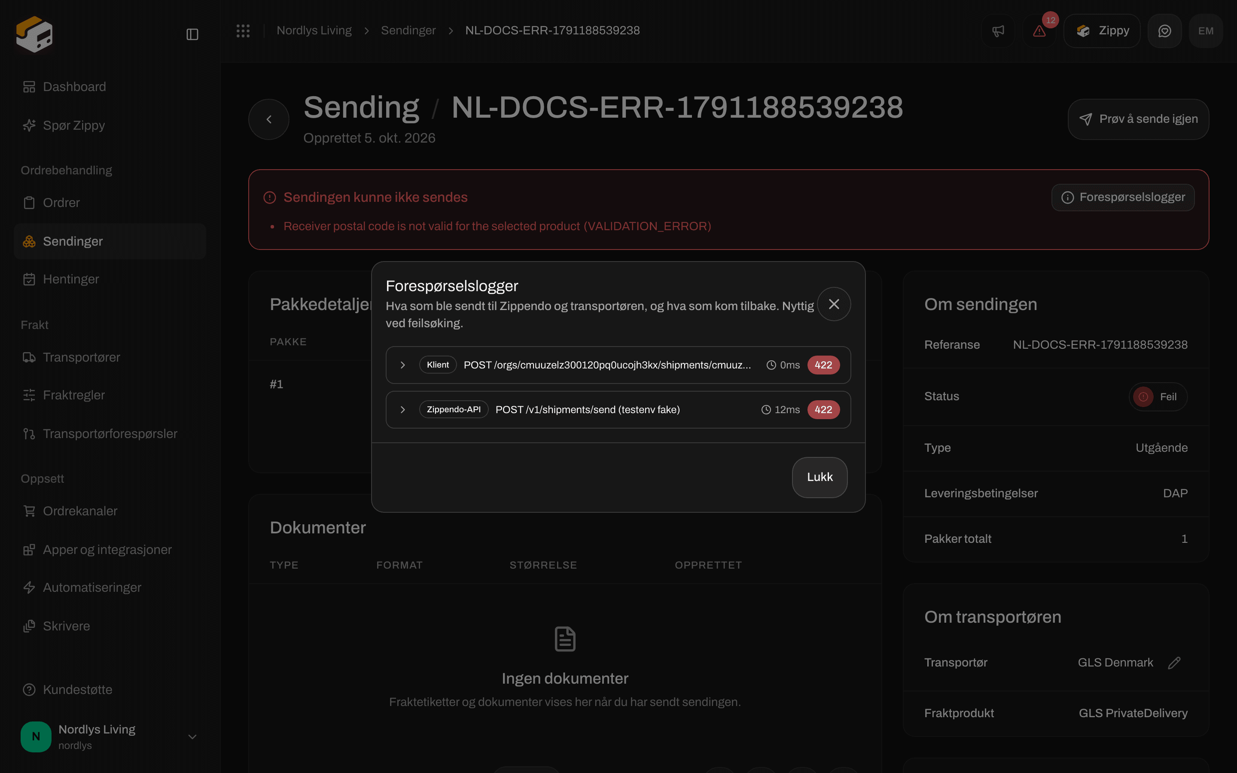The image size is (1237, 773).
Task: Open Dashboard in the sidebar
Action: tap(110, 87)
